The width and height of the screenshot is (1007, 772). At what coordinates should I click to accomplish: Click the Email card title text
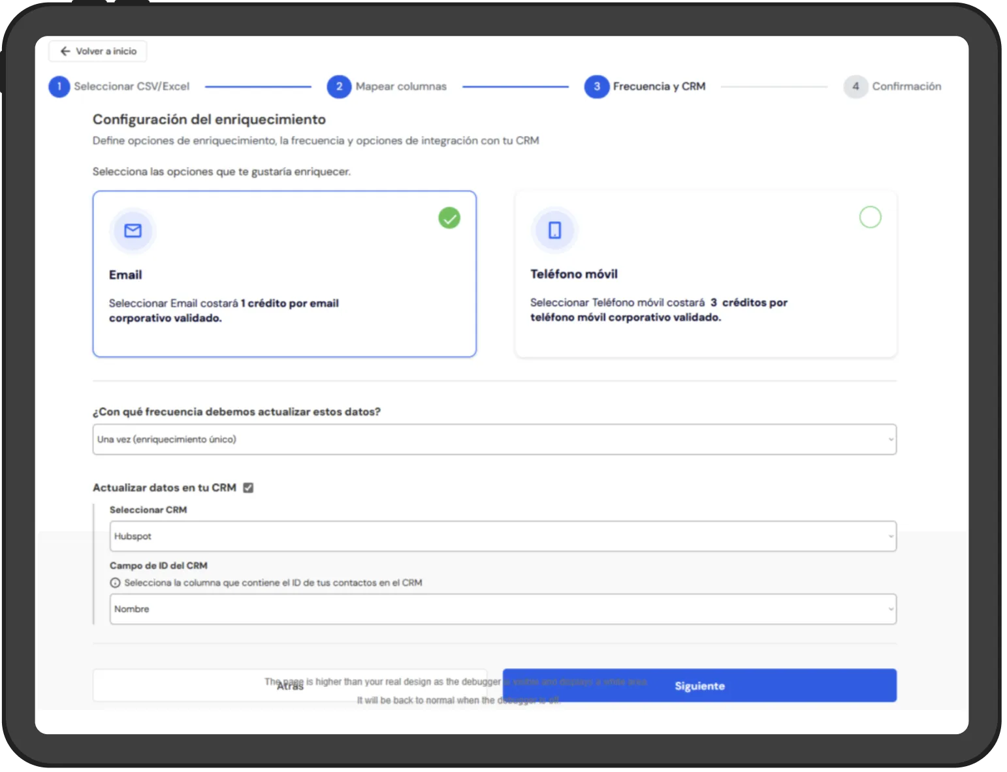coord(125,275)
